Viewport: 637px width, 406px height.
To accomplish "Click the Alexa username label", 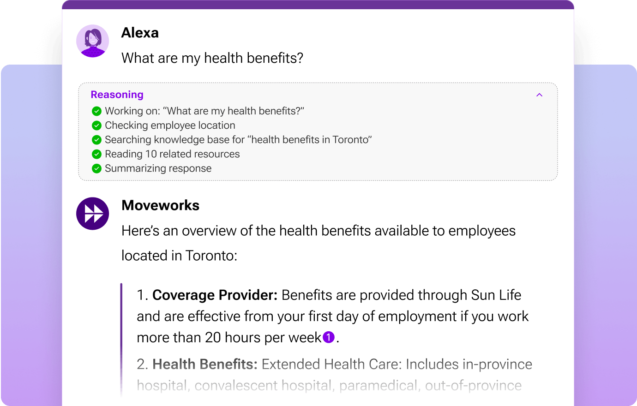I will tap(140, 33).
